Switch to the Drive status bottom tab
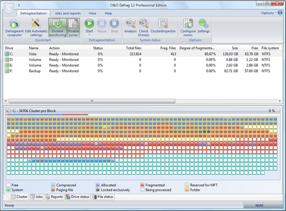 [78, 197]
